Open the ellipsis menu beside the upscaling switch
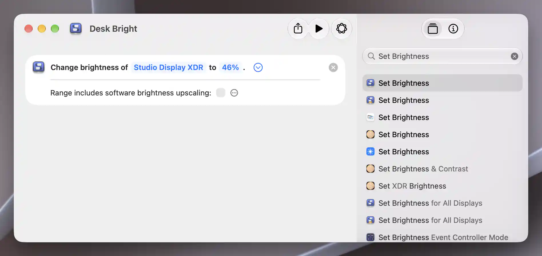 tap(234, 93)
